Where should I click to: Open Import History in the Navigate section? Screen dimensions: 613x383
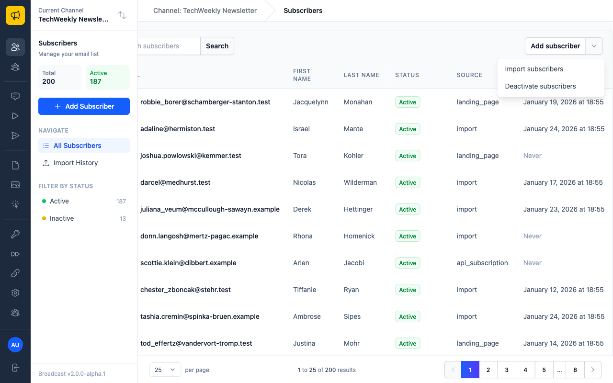(84, 163)
